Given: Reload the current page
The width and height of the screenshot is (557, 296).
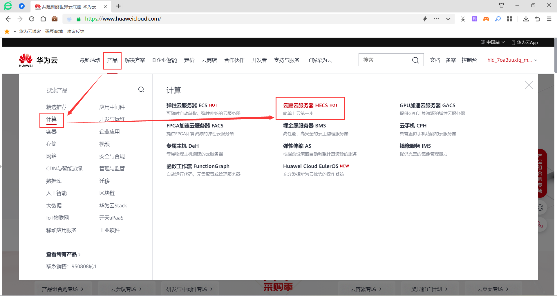Looking at the screenshot, I should (x=32, y=19).
